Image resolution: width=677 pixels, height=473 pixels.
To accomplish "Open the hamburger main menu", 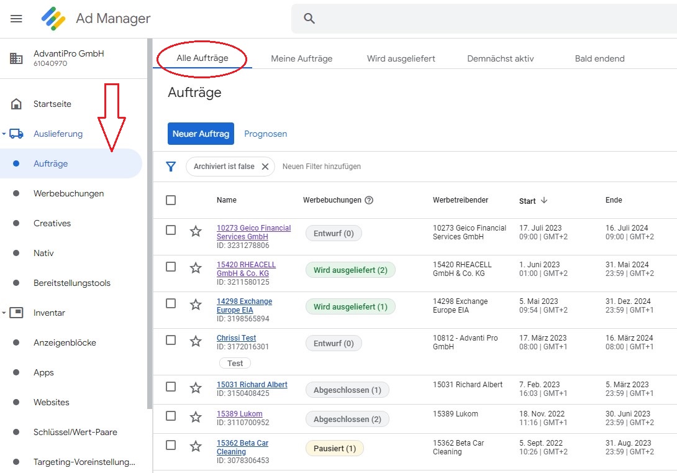I will 16,19.
